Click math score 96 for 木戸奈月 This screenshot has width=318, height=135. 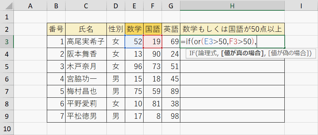(x=134, y=66)
